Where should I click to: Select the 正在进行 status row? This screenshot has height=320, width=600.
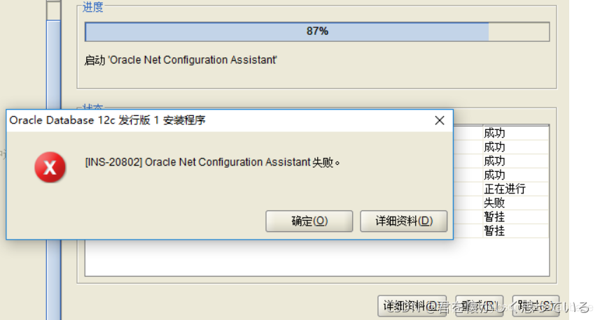tap(501, 189)
